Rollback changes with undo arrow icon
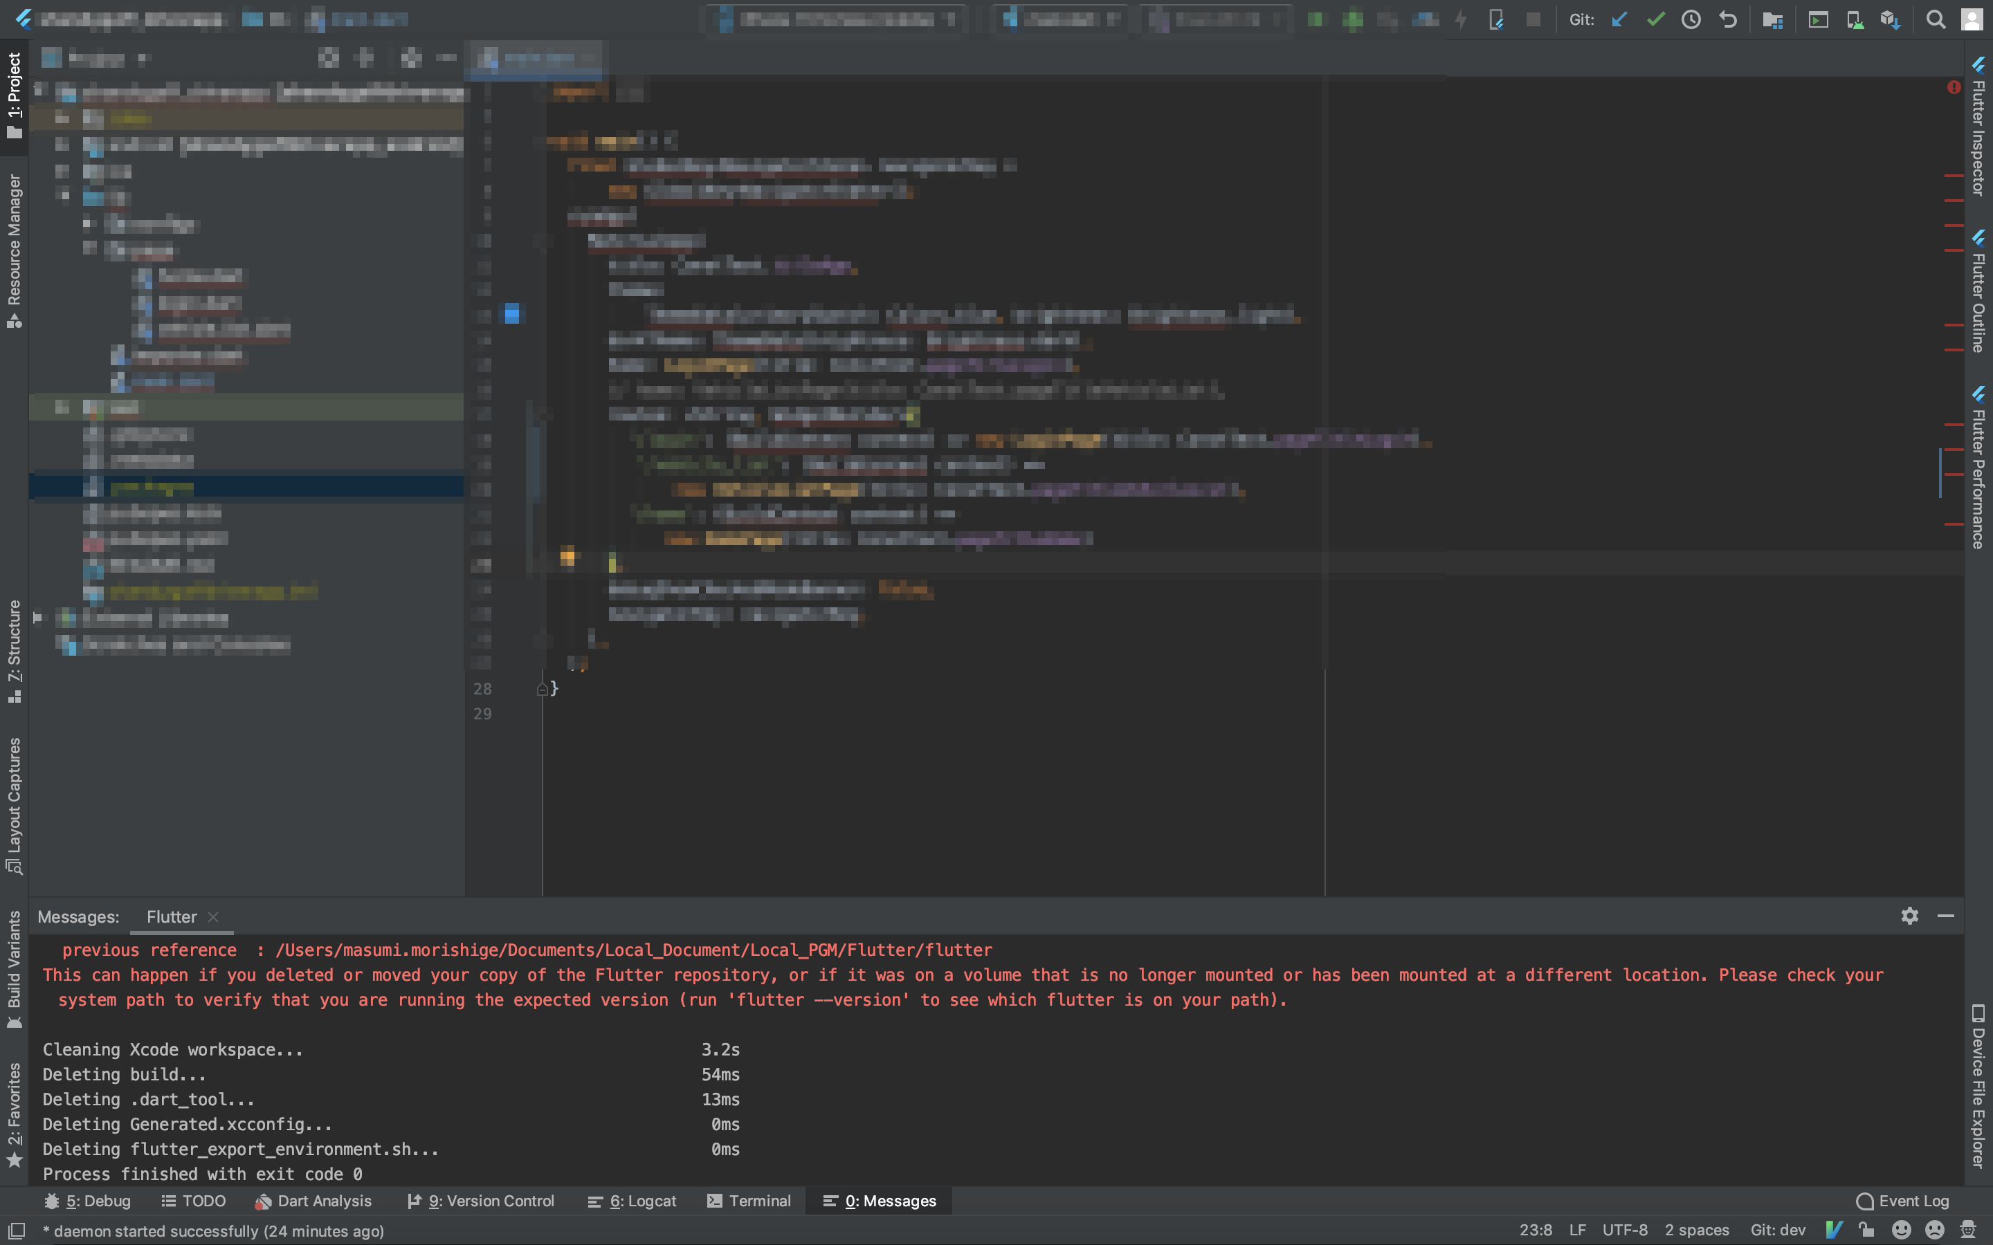1993x1245 pixels. (x=1728, y=19)
